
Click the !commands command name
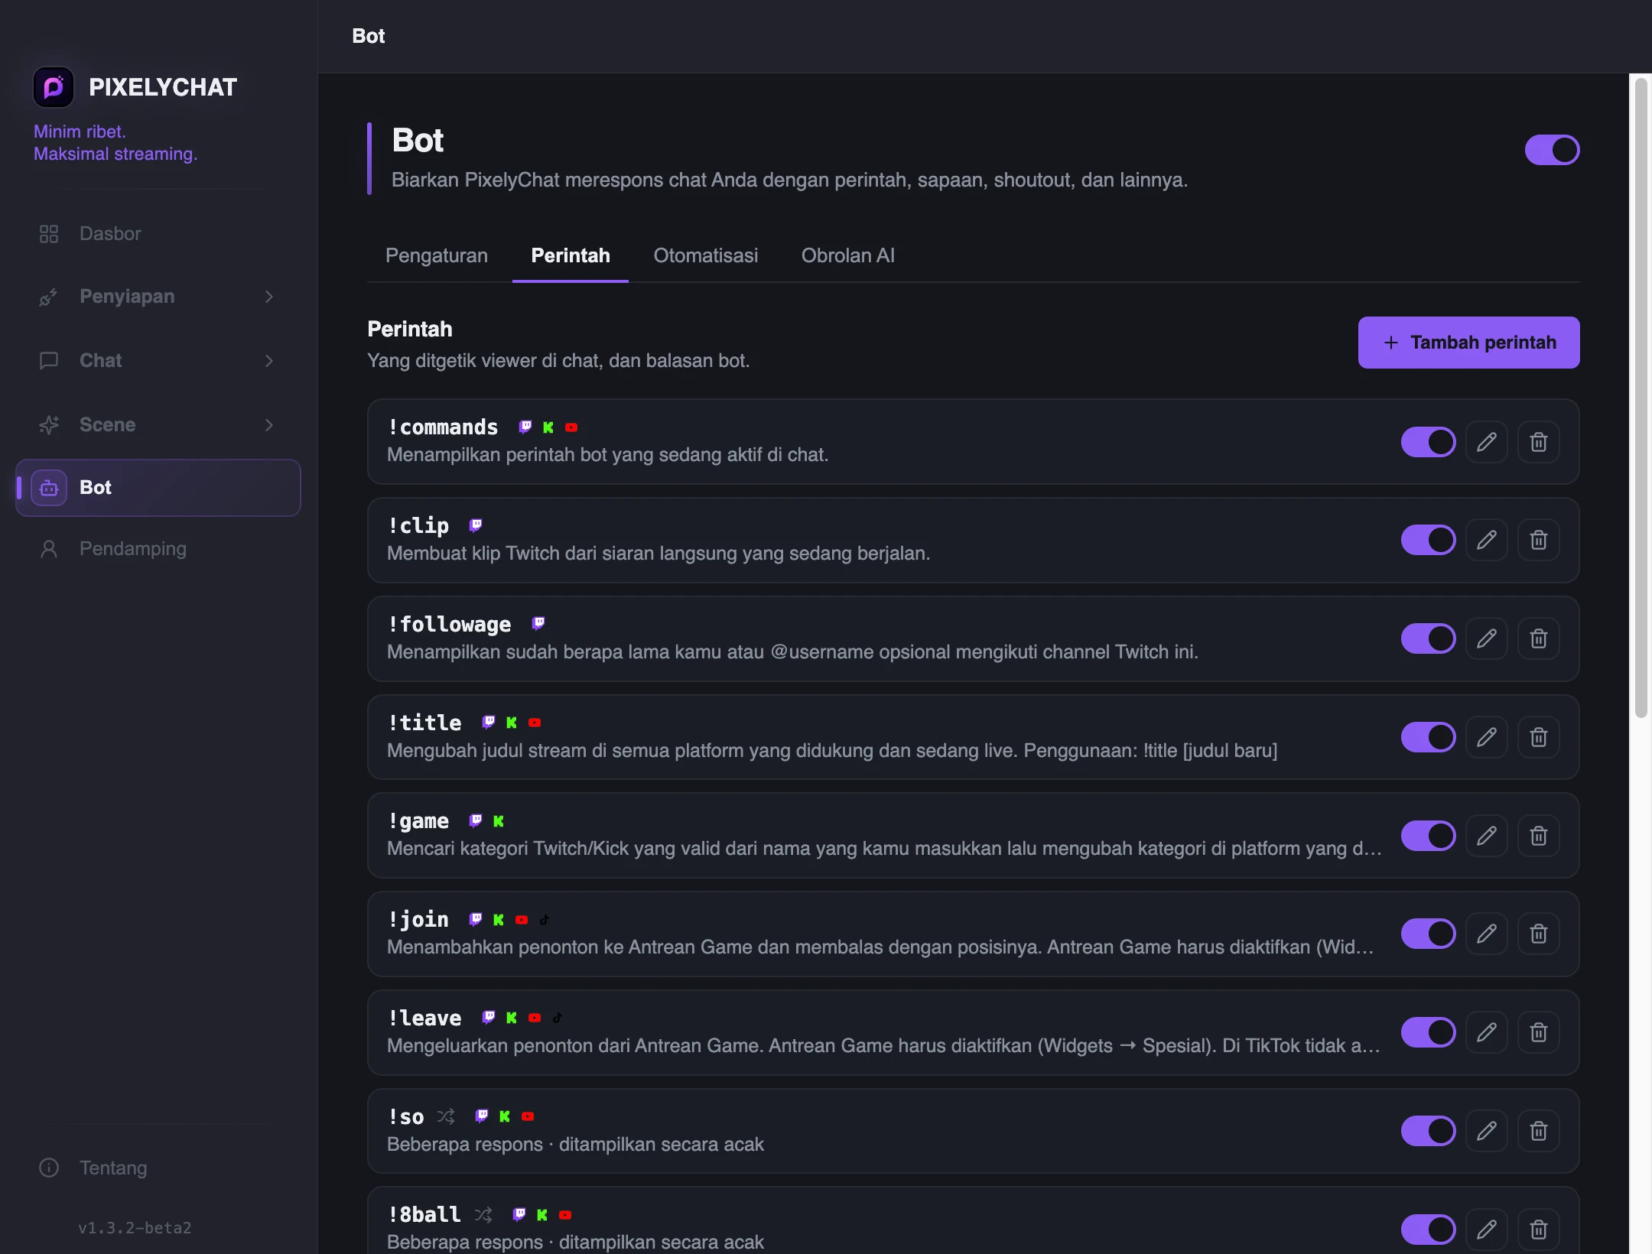click(443, 427)
